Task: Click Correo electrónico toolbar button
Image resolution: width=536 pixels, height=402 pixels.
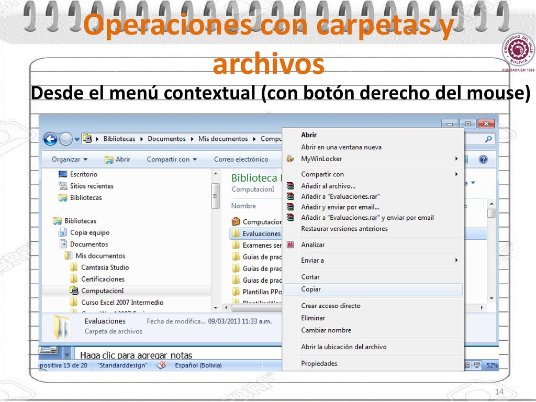Action: [x=241, y=159]
